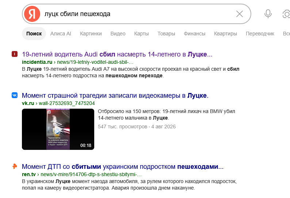
Task: Open result Момент страшной трагедии записали видеокамеры
Action: pos(115,96)
